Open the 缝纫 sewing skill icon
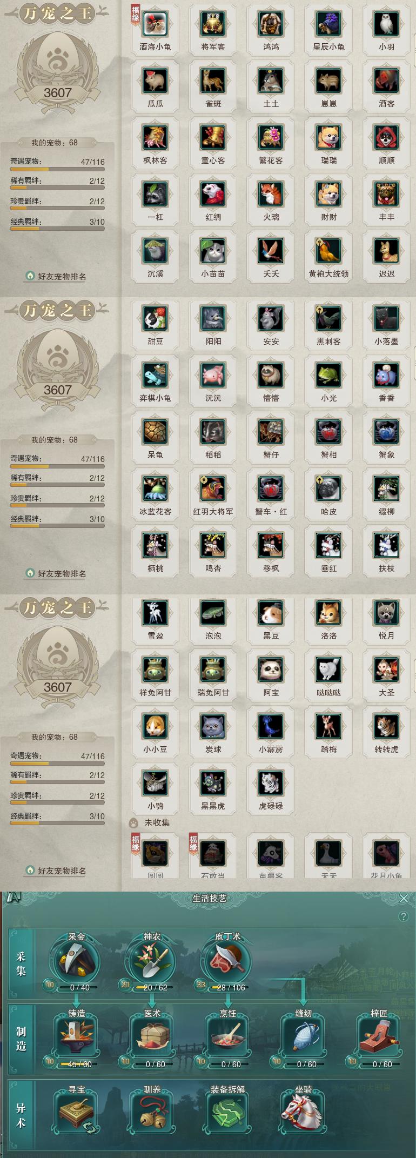This screenshot has height=1158, width=416. coord(303,1036)
